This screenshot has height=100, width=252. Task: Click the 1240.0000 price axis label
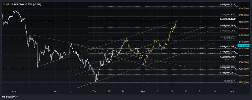[x=244, y=76]
